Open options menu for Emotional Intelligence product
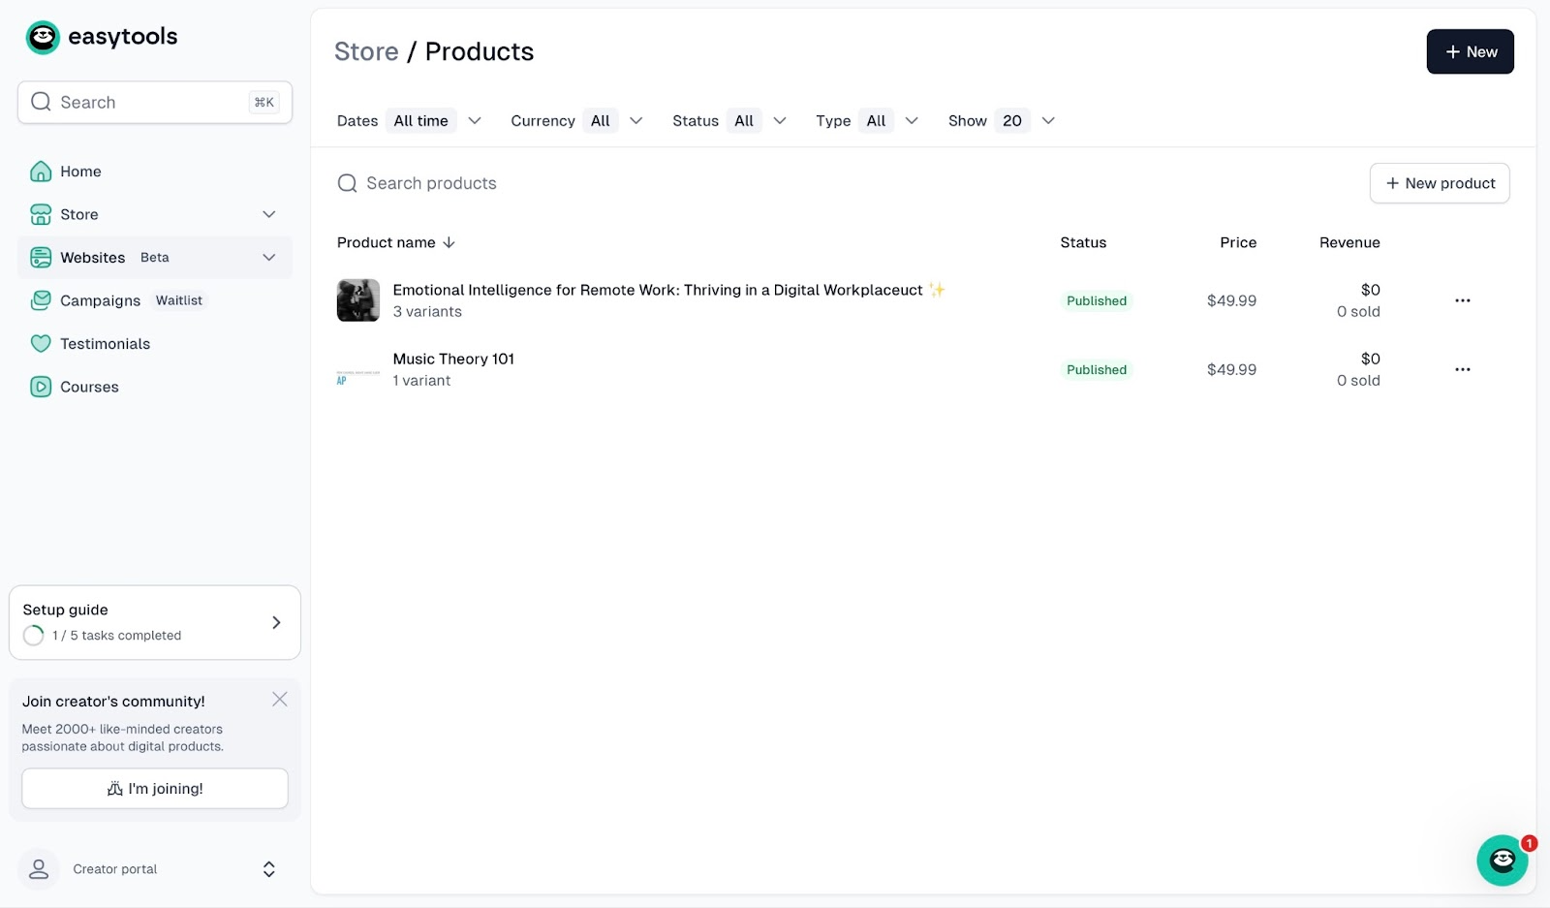Screen dimensions: 1550x908 [x=1462, y=300]
